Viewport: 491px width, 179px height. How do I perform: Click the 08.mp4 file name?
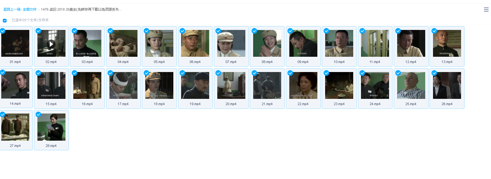click(267, 62)
